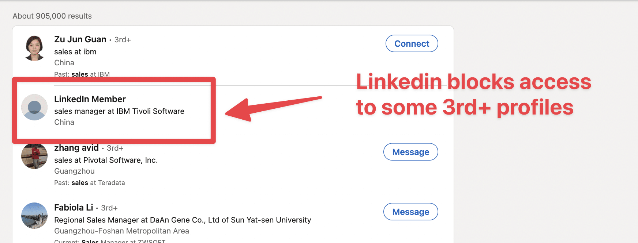Open Zu Jun Guan's profile

point(80,39)
